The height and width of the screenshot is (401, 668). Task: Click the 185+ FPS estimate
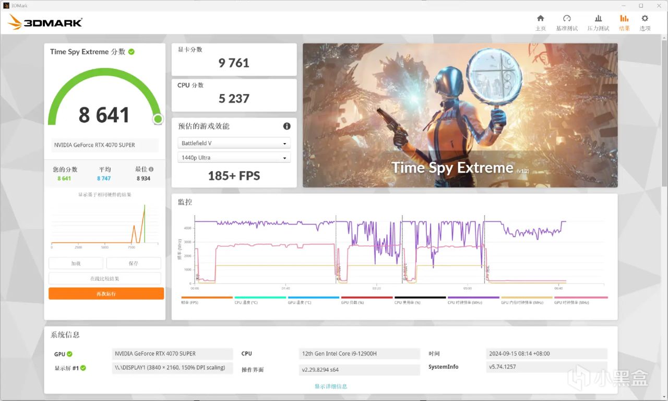tap(234, 176)
